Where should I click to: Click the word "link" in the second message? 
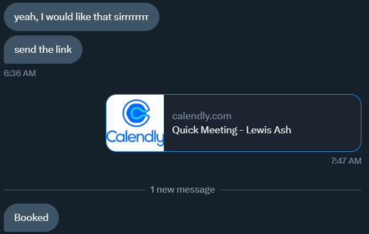(63, 50)
